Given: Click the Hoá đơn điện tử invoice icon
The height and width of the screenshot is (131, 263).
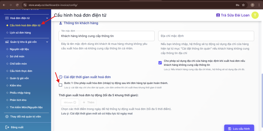Looking at the screenshot, I should [x=7, y=18].
